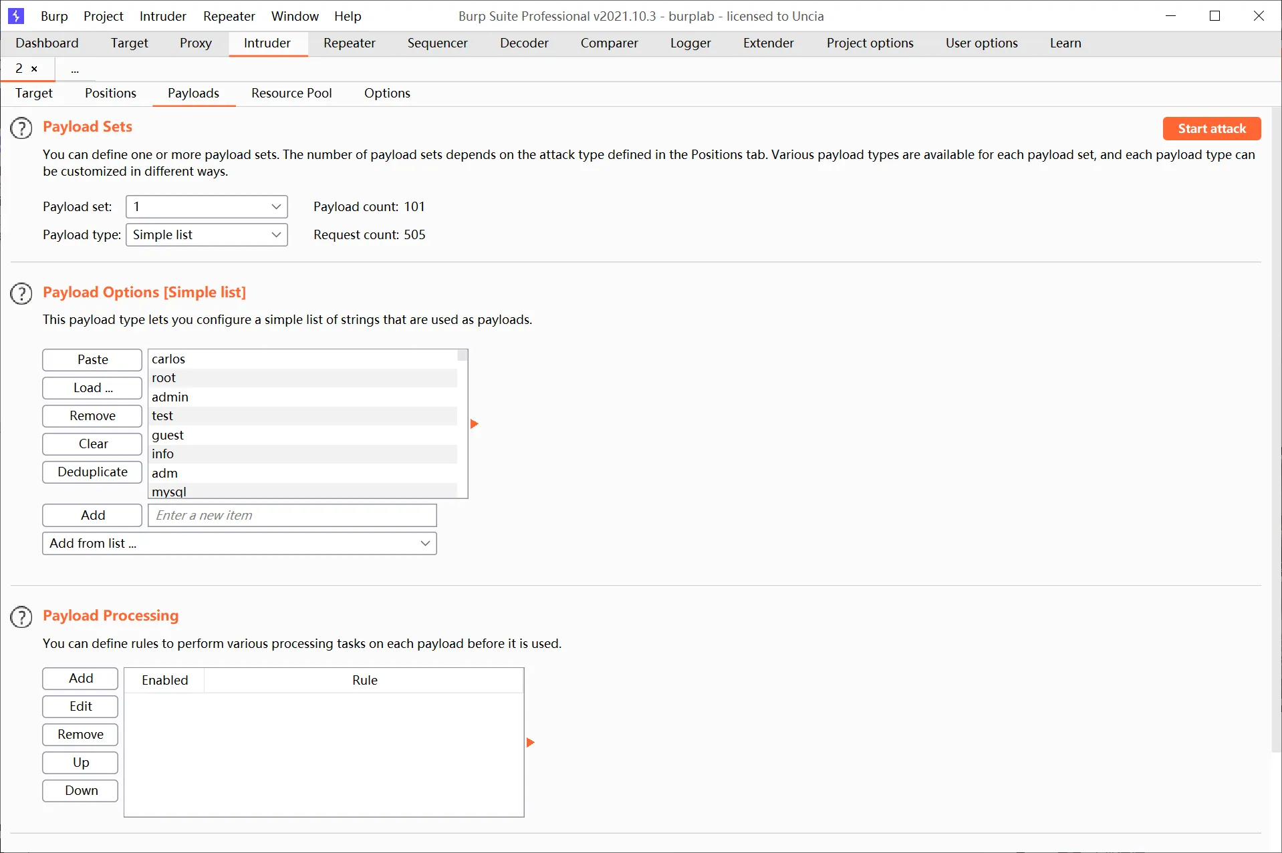
Task: Click Remove in Payload Processing
Action: click(x=80, y=734)
